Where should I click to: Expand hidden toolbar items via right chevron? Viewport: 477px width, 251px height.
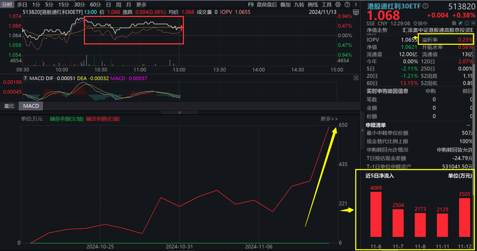(x=356, y=4)
